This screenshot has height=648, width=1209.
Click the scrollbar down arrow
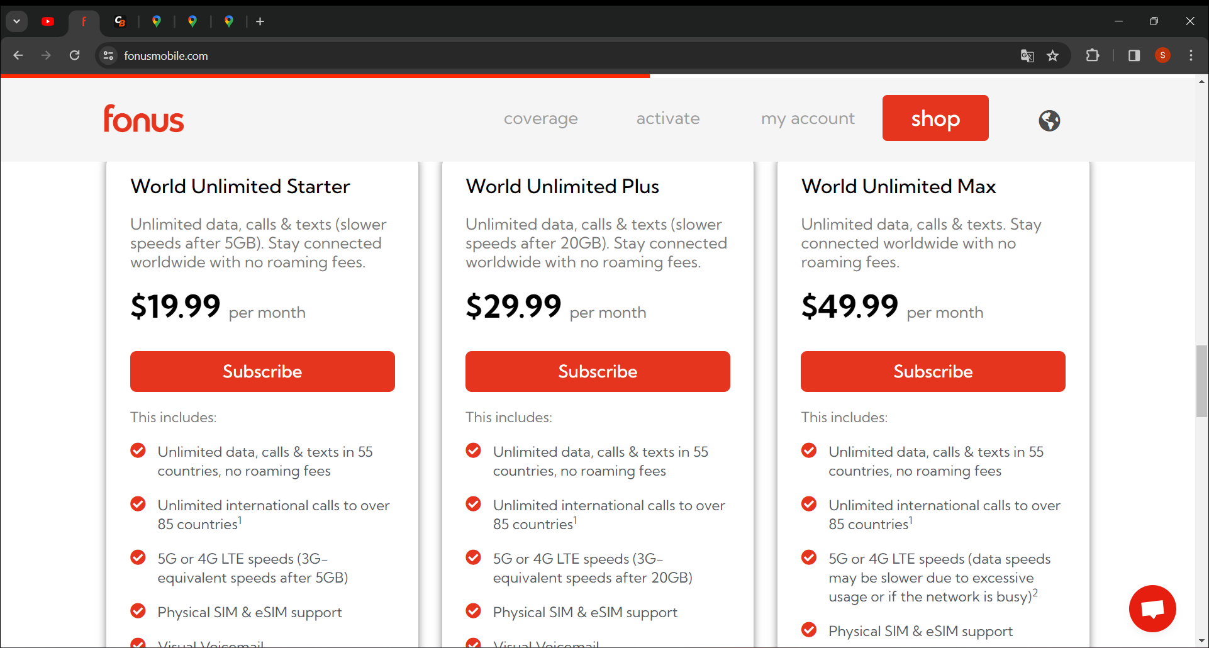1201,641
